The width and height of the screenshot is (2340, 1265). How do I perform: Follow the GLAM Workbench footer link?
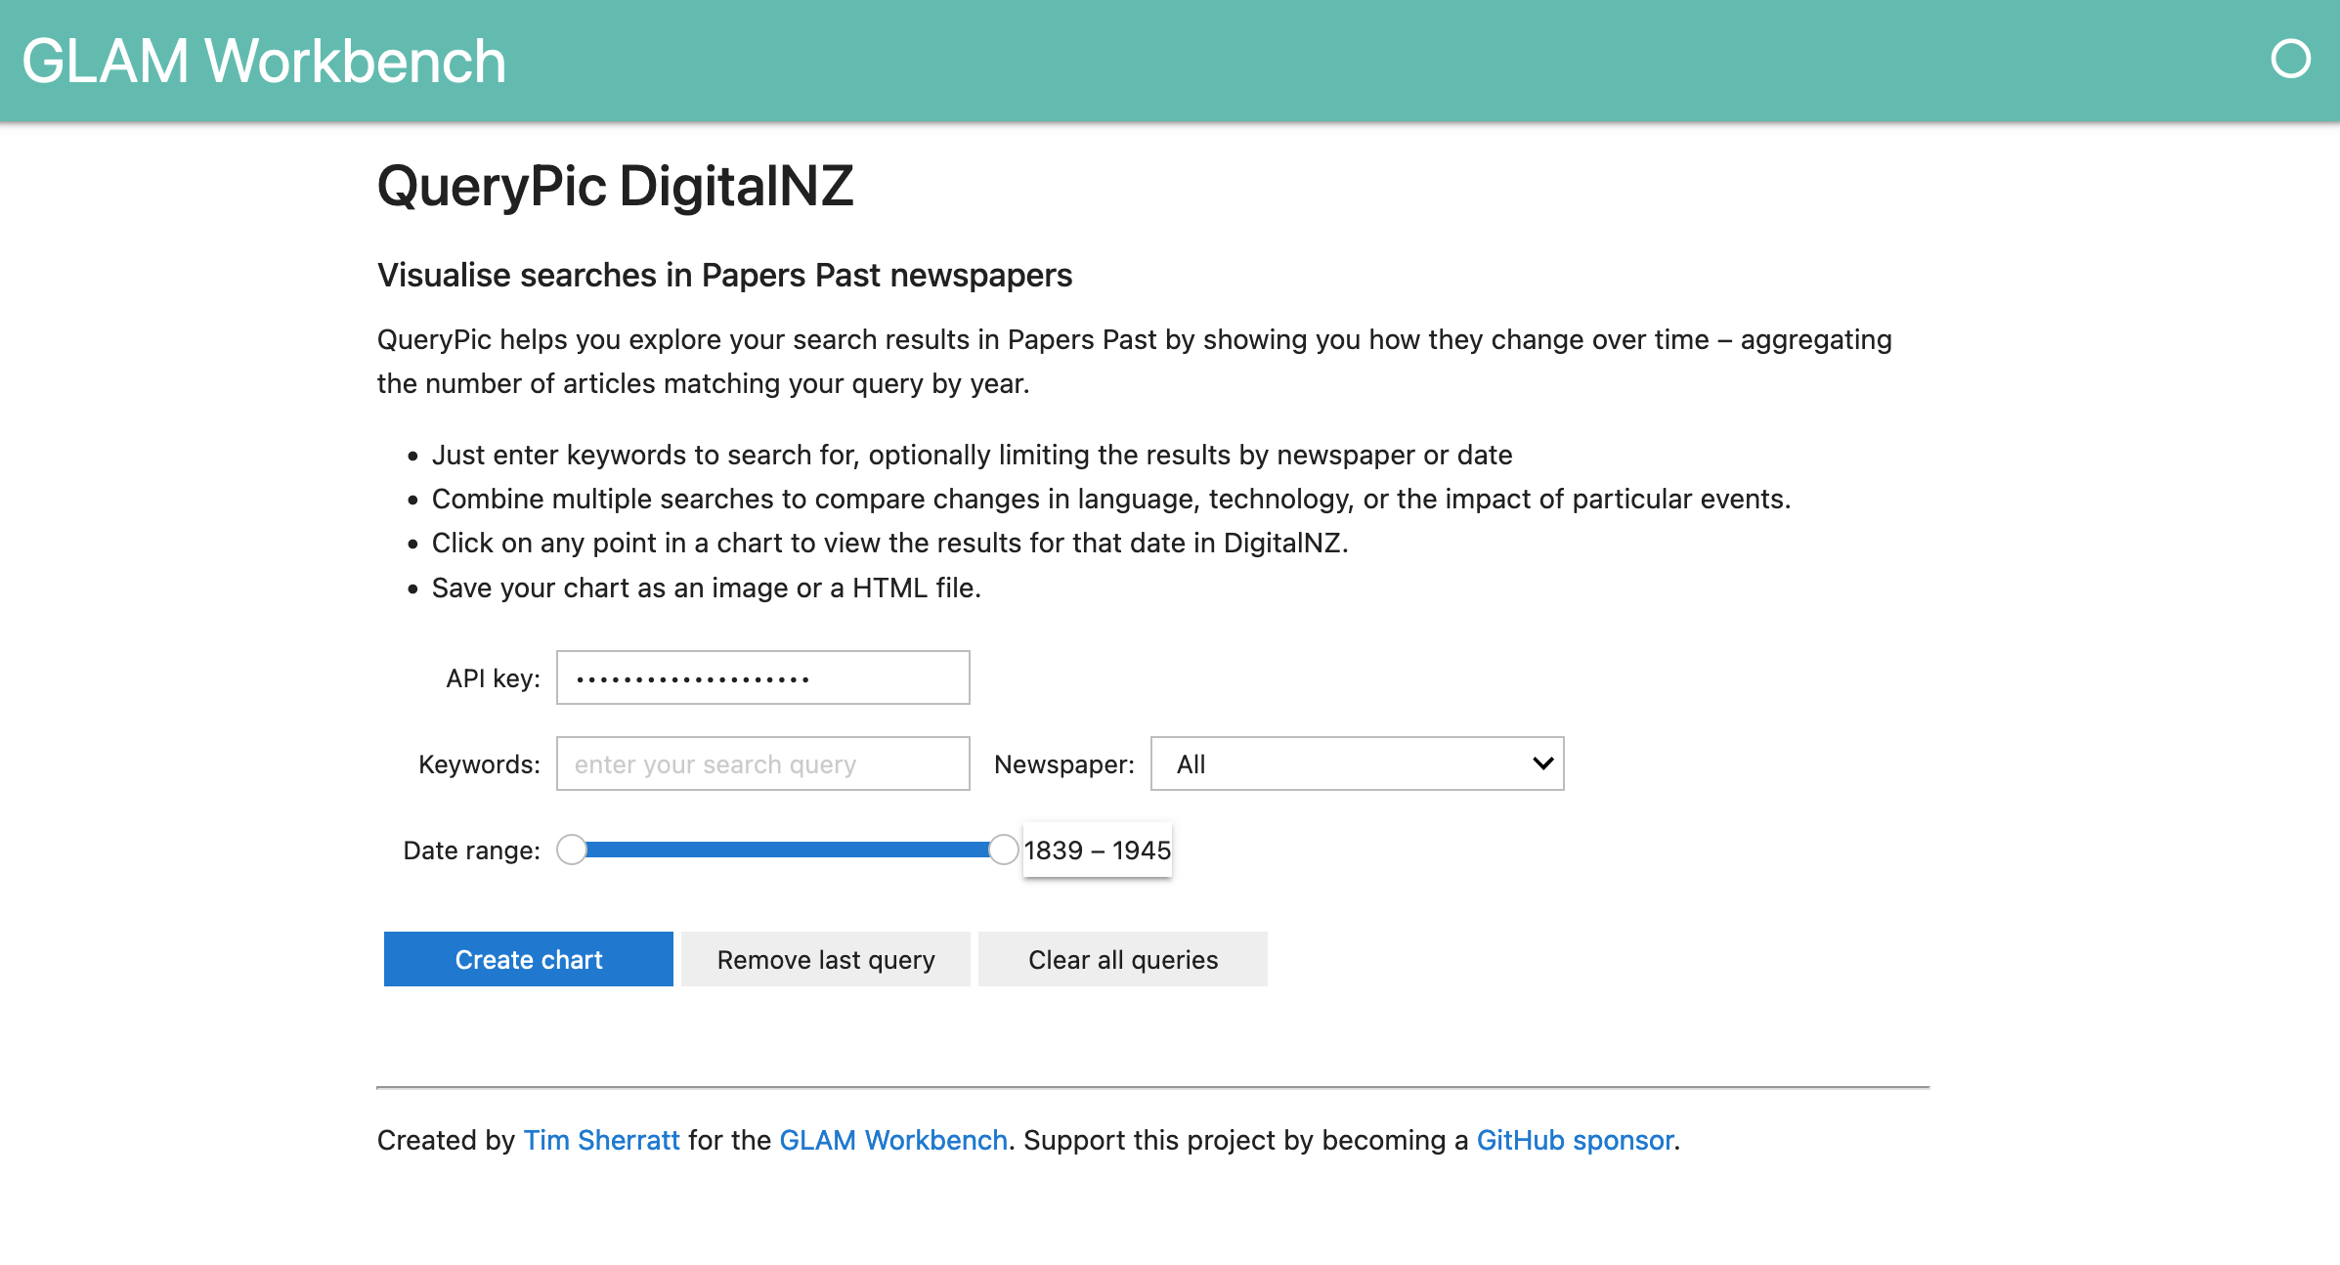(x=892, y=1140)
